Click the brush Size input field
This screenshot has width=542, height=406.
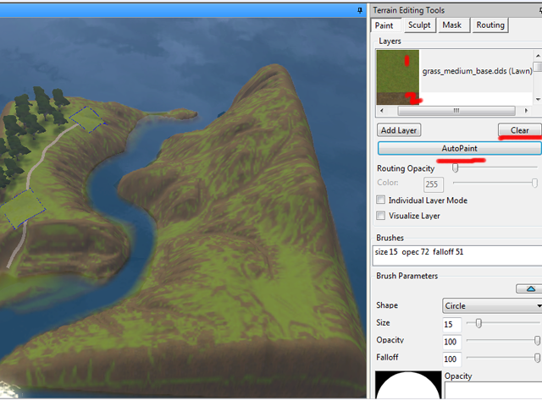point(451,325)
